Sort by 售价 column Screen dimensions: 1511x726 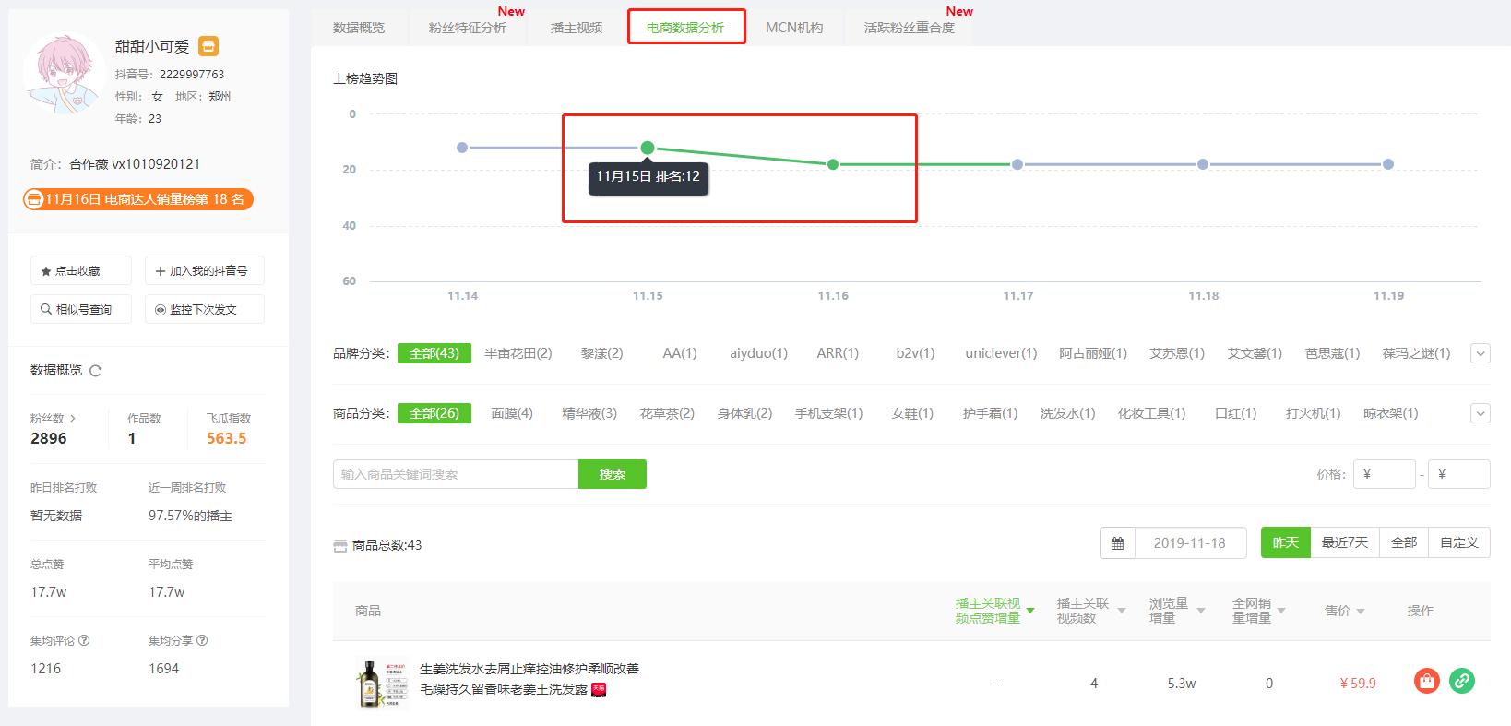pyautogui.click(x=1345, y=611)
